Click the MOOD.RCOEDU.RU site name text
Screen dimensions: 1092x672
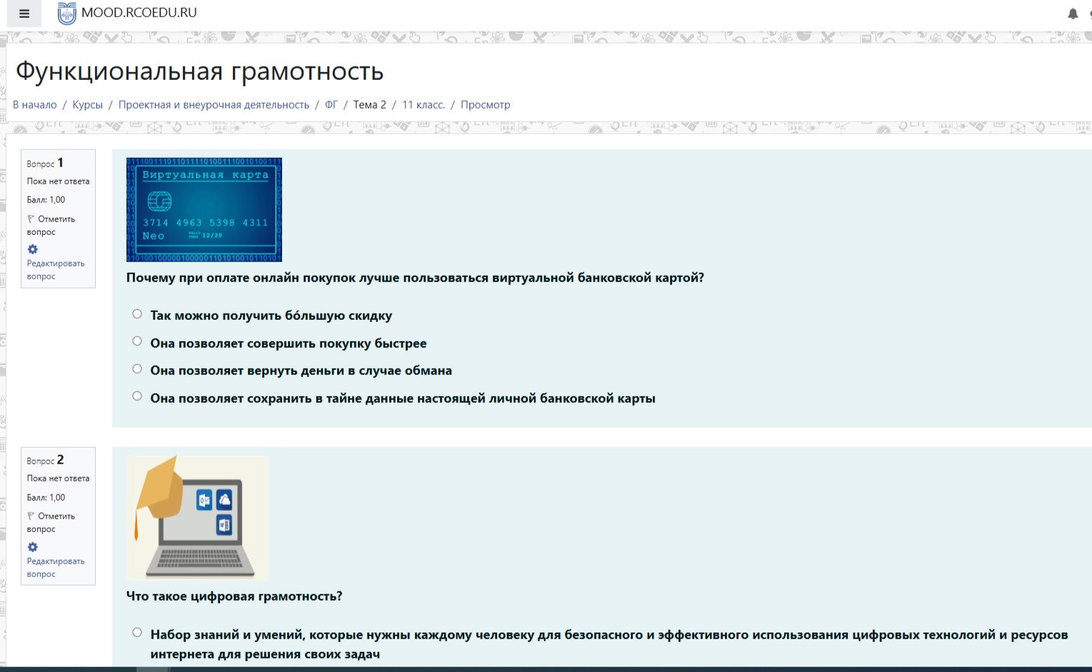coord(139,13)
